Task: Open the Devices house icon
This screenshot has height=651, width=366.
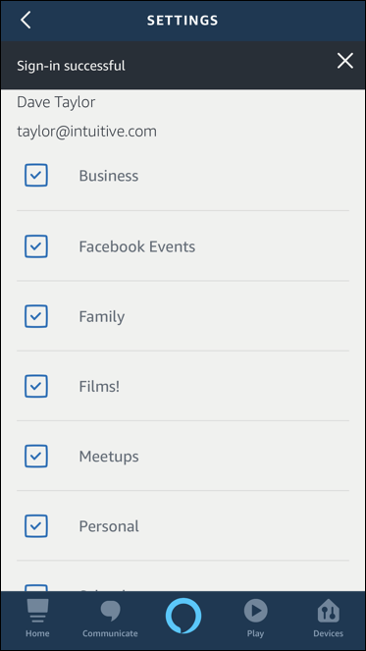Action: [x=329, y=611]
